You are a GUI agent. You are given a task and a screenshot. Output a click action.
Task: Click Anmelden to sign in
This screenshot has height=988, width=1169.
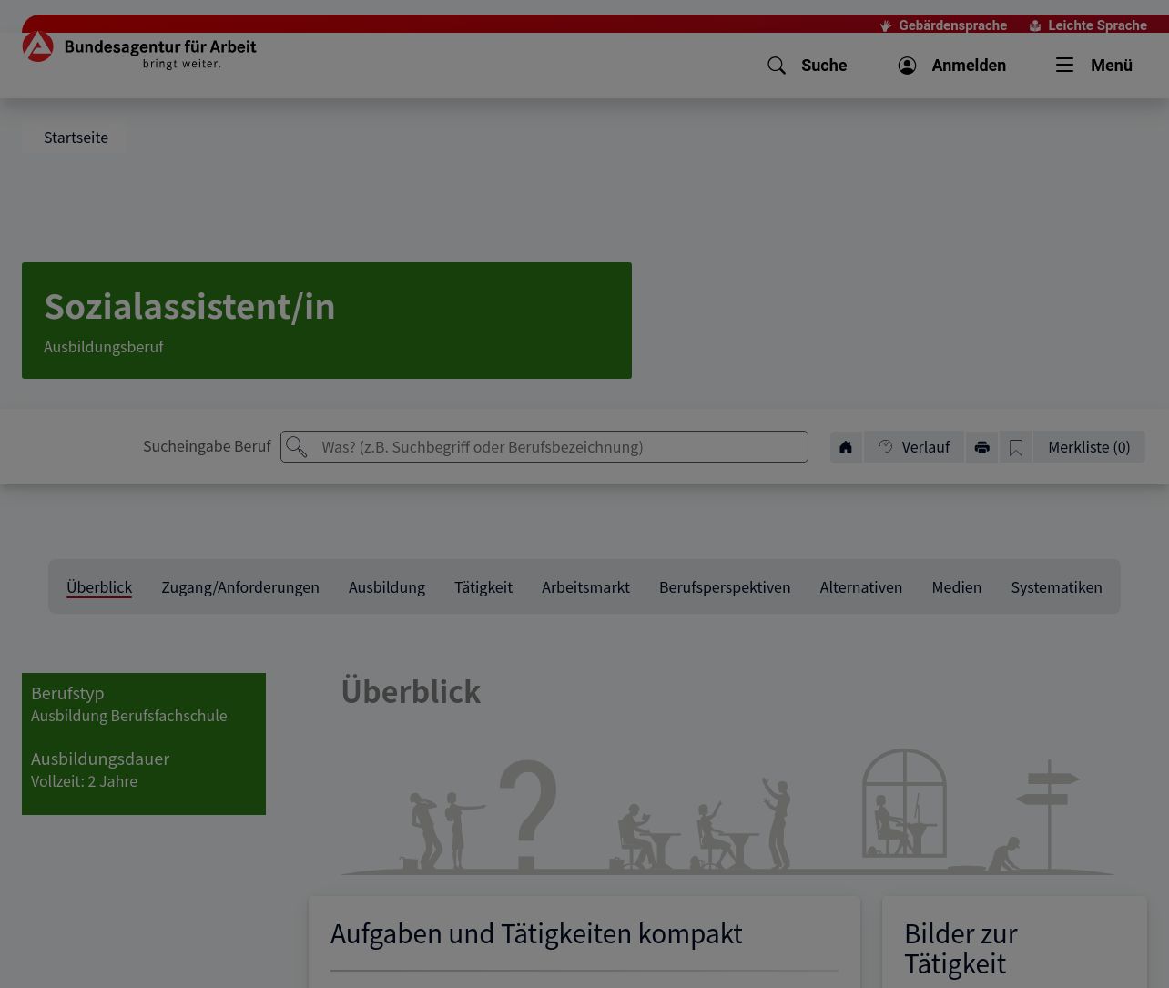tap(952, 66)
